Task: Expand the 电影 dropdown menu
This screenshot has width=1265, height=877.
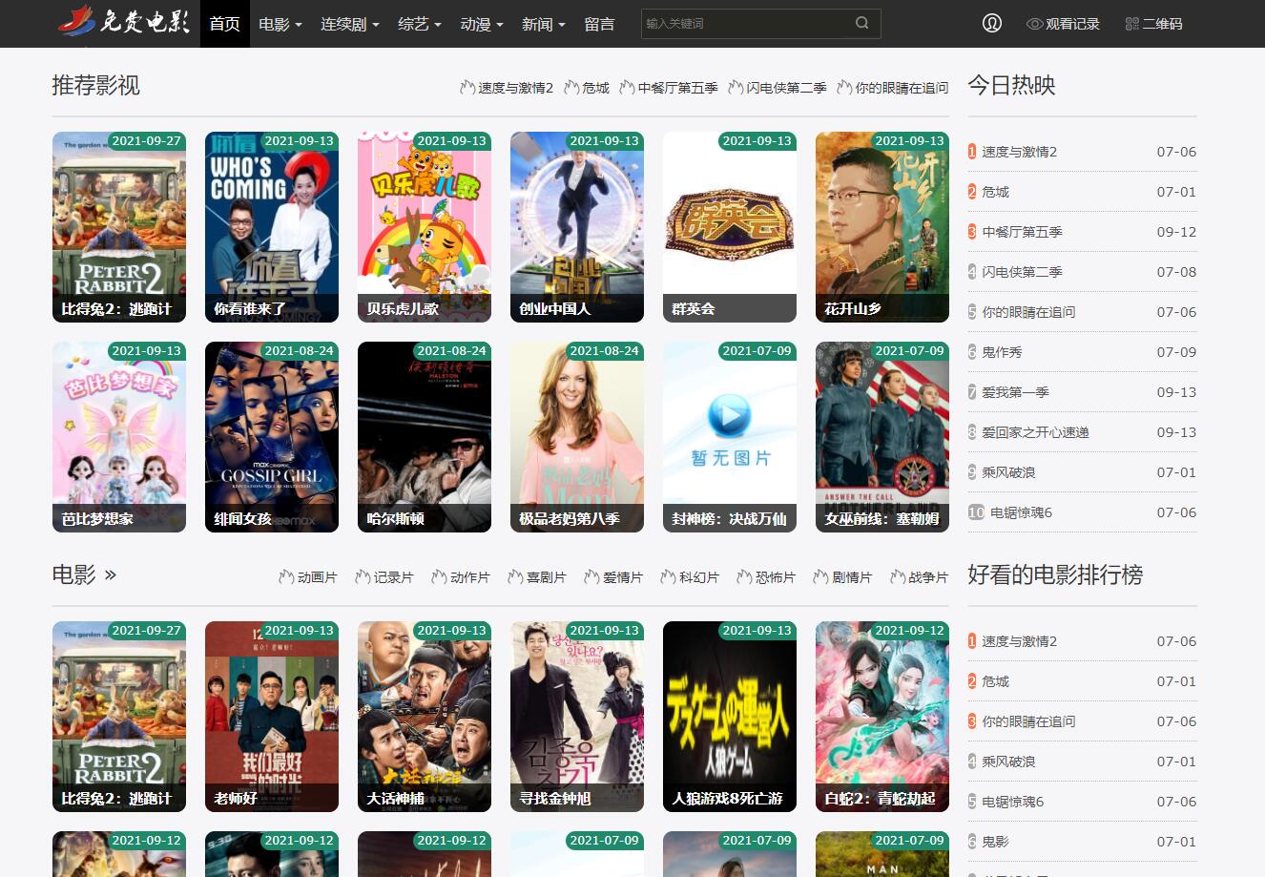Action: [x=280, y=24]
